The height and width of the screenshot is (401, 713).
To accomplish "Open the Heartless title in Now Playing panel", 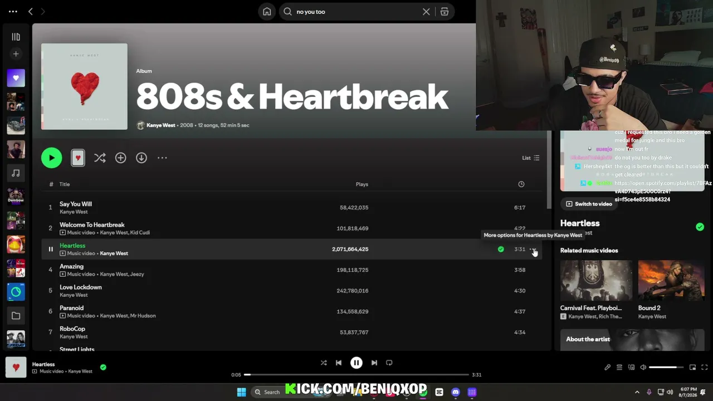I will [x=580, y=223].
